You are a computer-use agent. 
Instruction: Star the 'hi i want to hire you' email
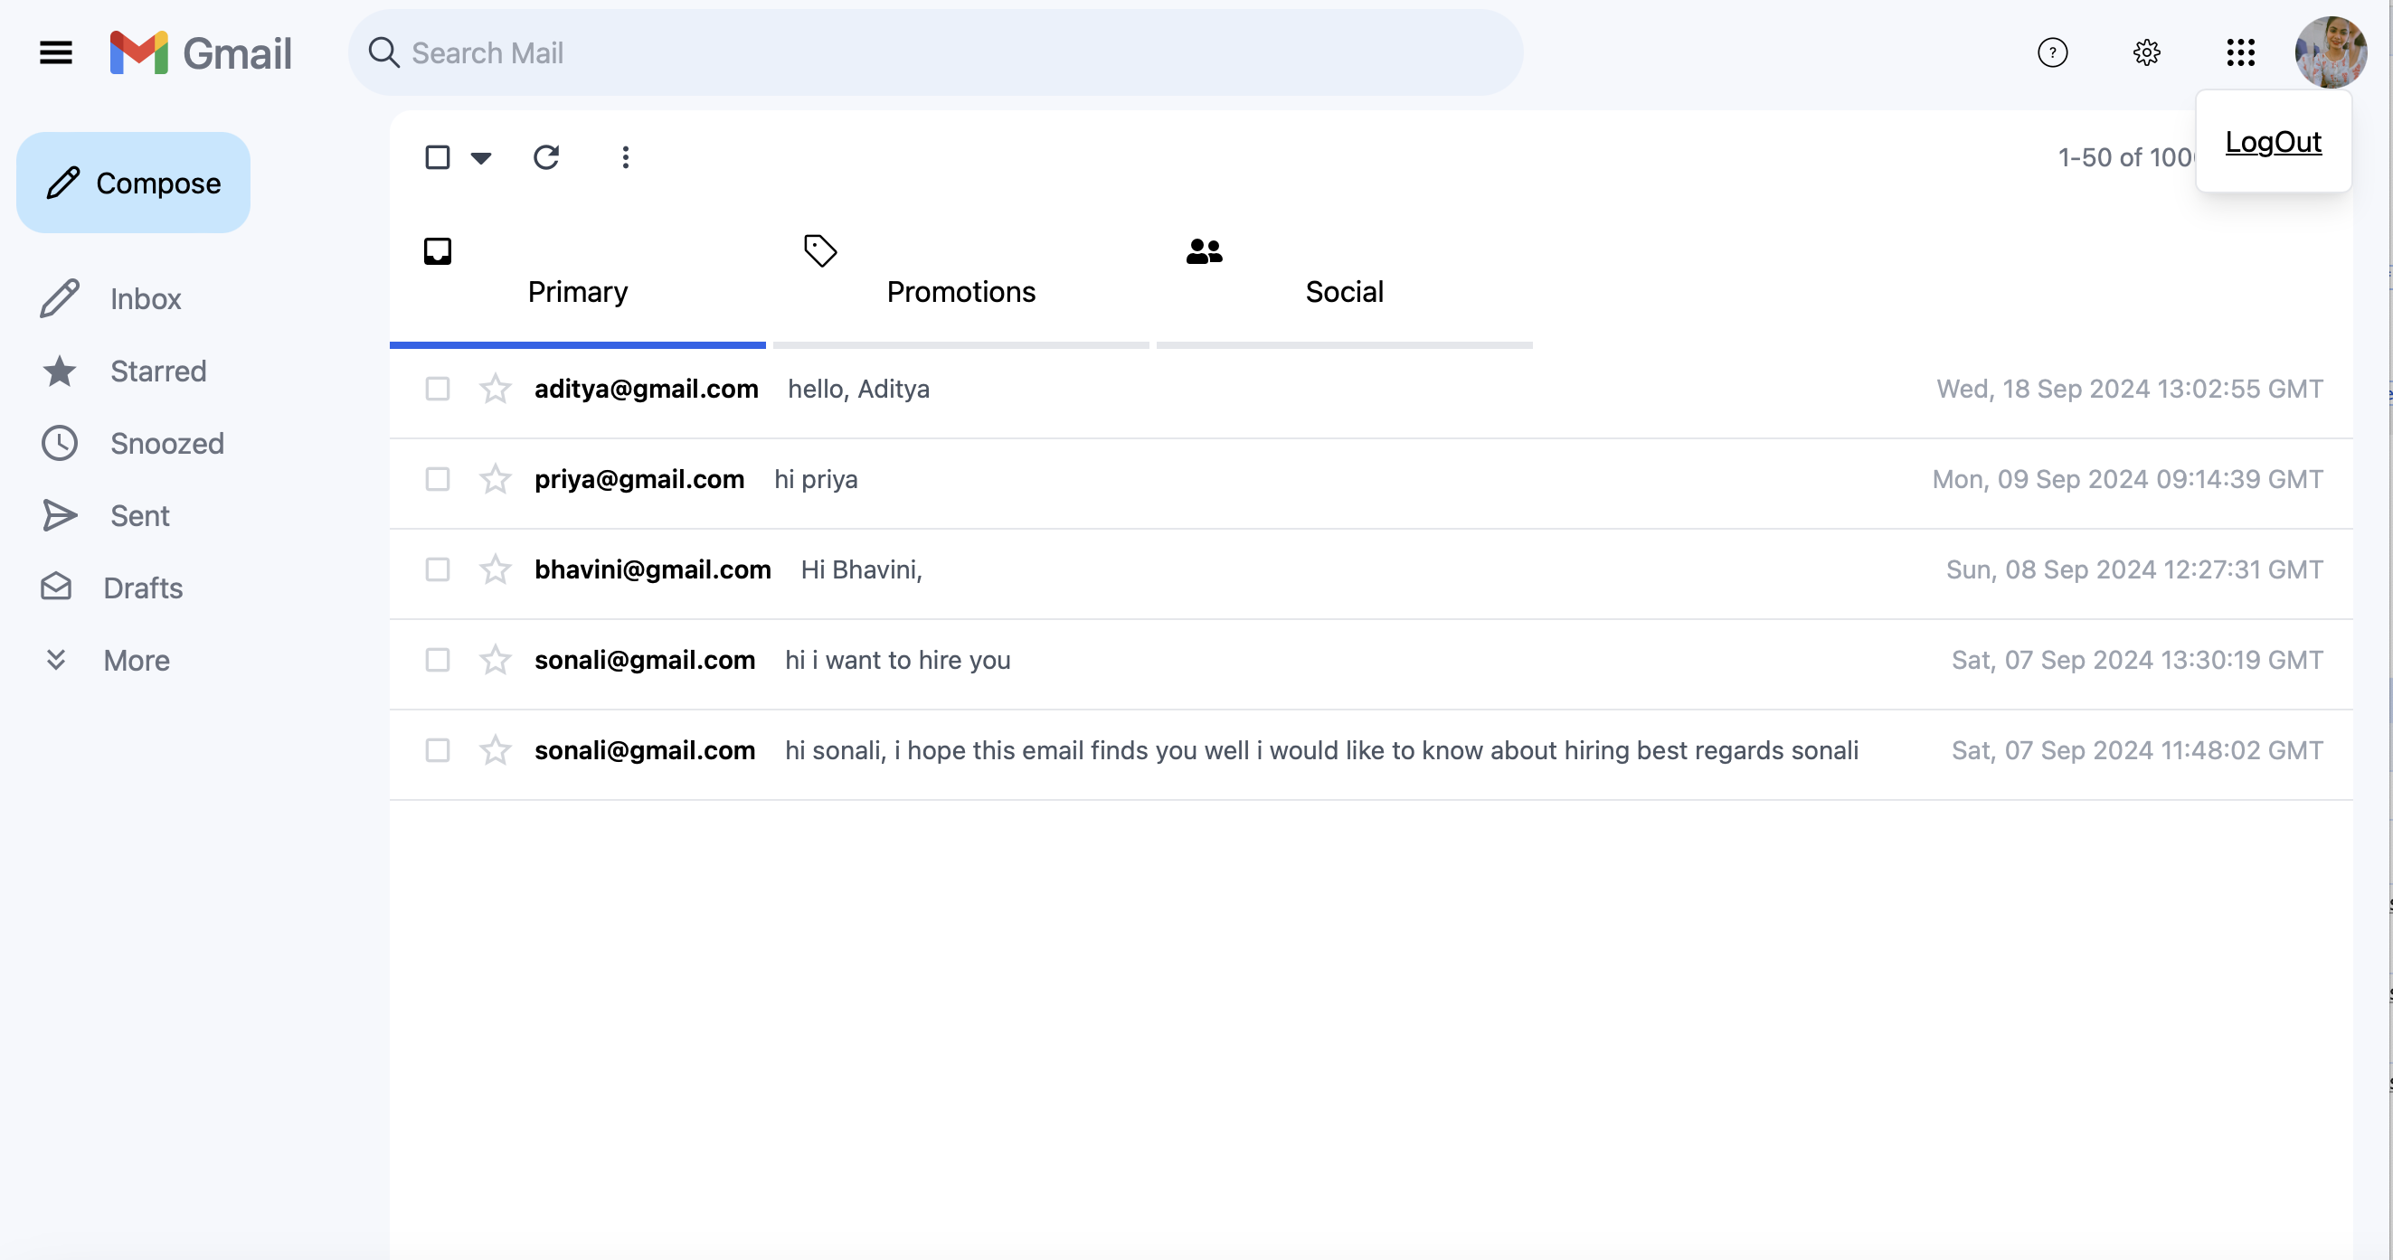(495, 660)
